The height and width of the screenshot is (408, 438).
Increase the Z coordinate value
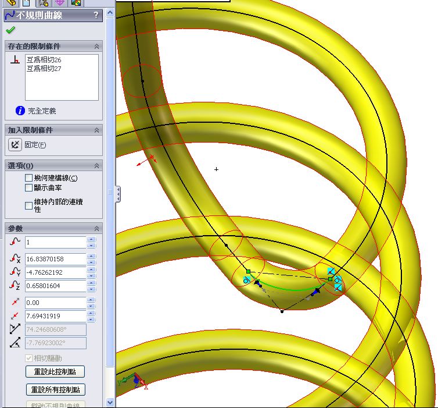click(91, 283)
